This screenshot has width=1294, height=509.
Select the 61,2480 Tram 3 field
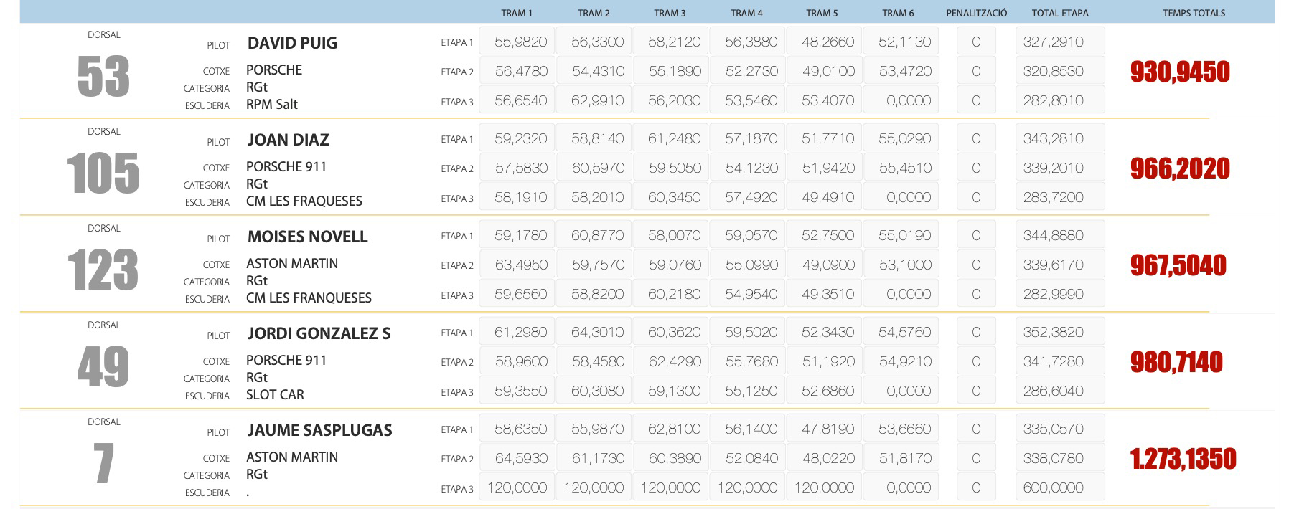[674, 139]
